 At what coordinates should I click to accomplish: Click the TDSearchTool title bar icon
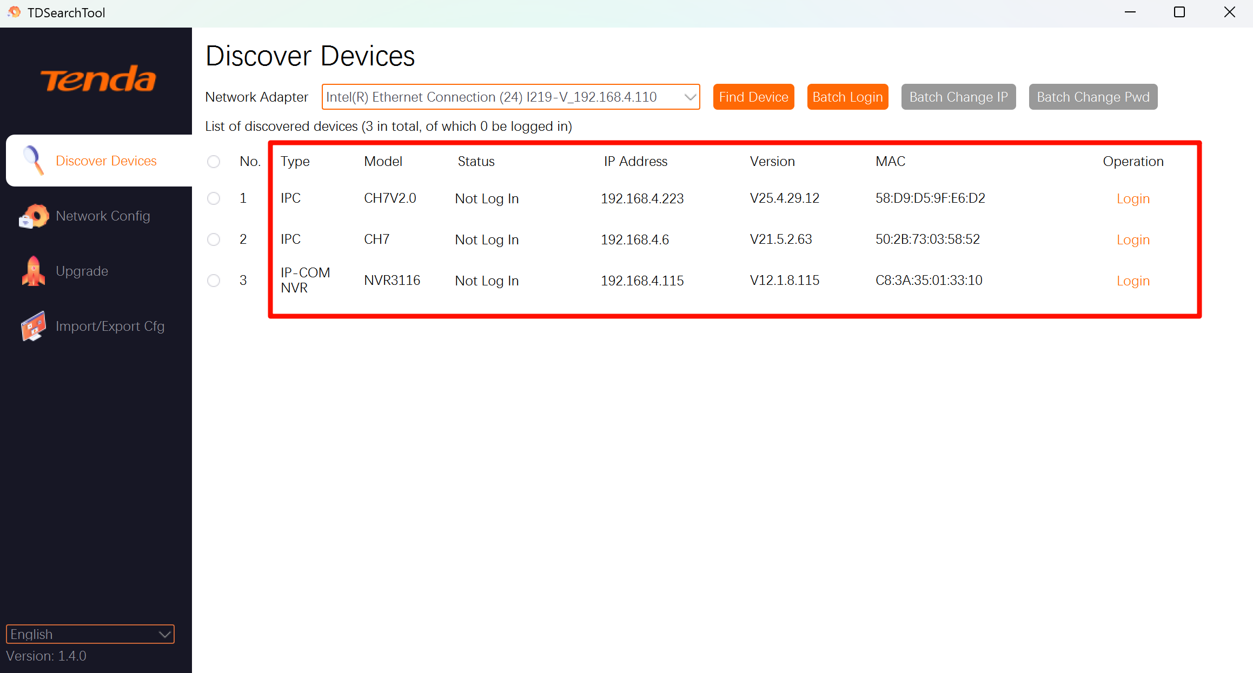[14, 12]
